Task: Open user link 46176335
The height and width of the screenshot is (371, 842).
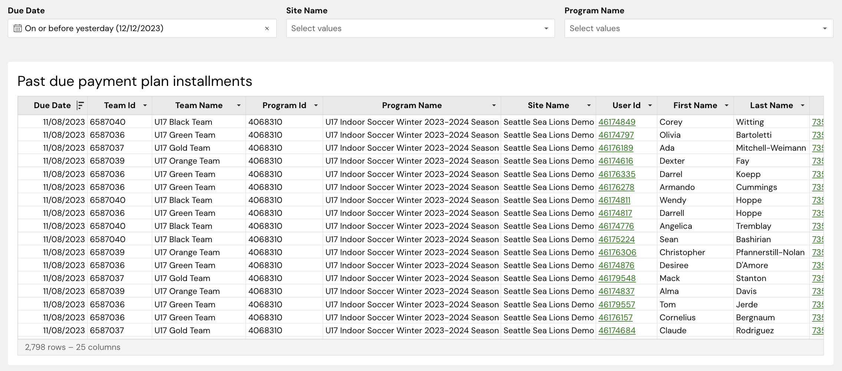Action: 617,174
